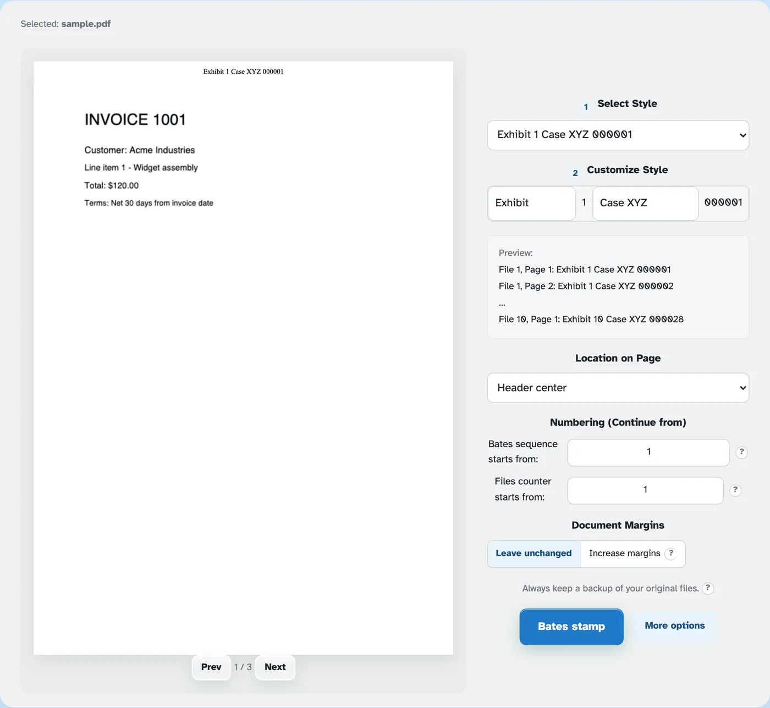
Task: Click 'Always keep a backup' notice text
Action: (610, 588)
